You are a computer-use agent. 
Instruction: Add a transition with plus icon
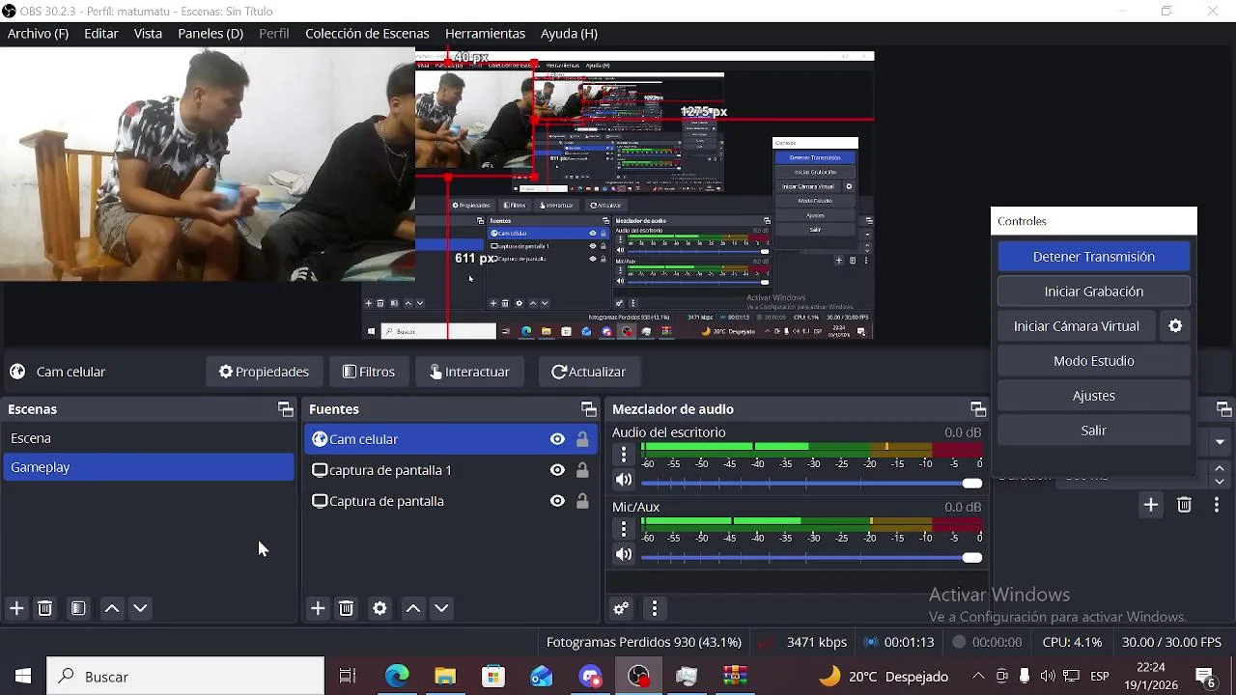point(1151,505)
